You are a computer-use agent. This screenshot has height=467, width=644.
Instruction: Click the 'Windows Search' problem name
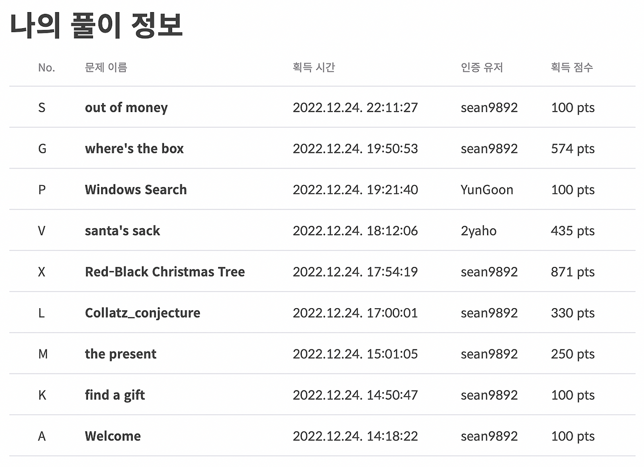click(136, 190)
